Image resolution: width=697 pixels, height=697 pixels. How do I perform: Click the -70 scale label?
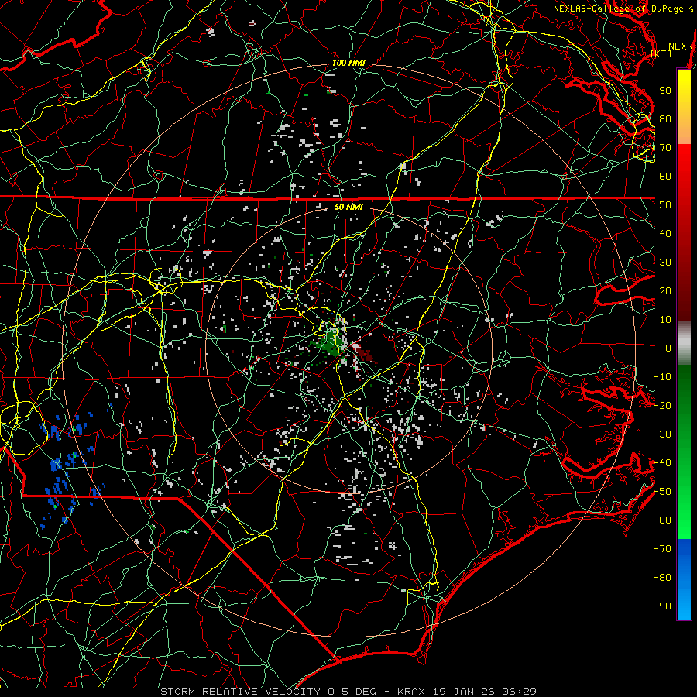[x=662, y=549]
